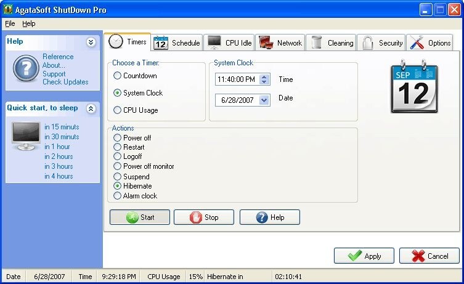The width and height of the screenshot is (464, 284).
Task: Click the red hand icon on Stop button
Action: 195,217
